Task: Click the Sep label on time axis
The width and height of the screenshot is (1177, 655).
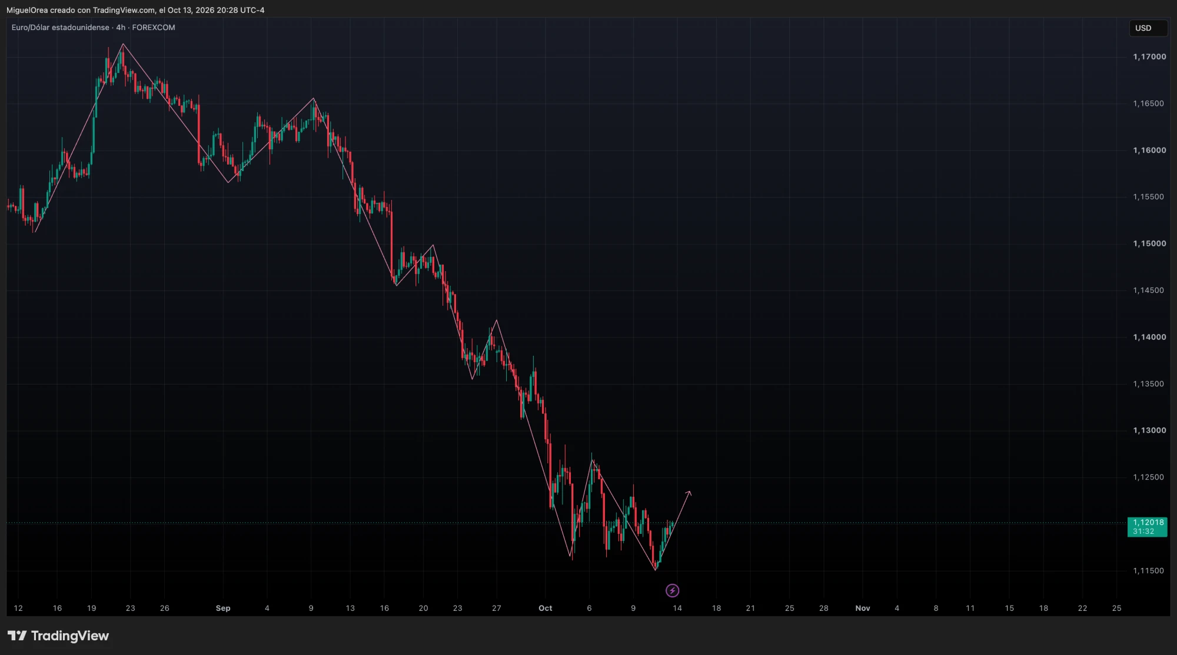Action: pyautogui.click(x=223, y=608)
